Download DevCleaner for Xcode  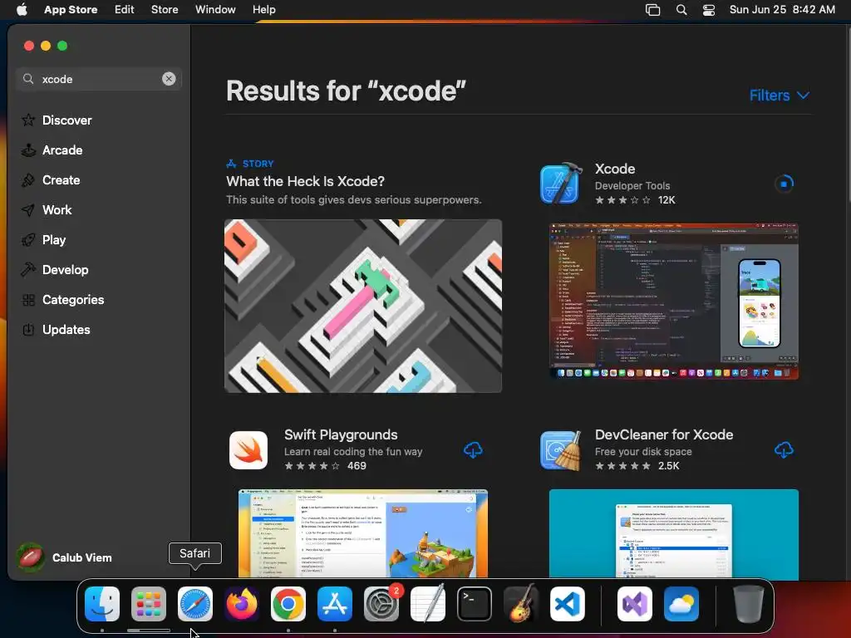(784, 449)
